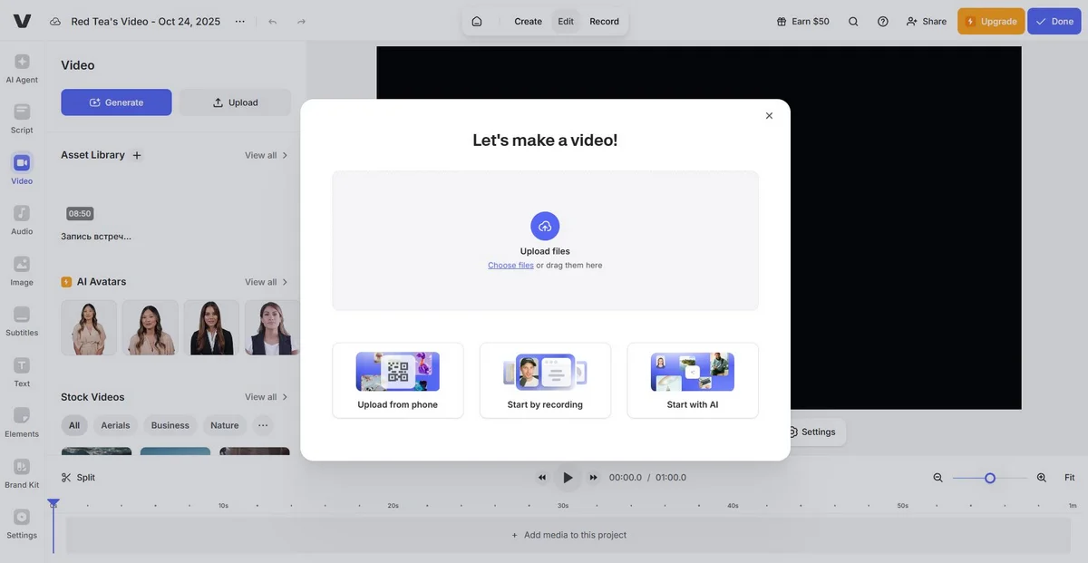Close the Let's make a video dialog
Viewport: 1088px width, 563px height.
coord(769,115)
